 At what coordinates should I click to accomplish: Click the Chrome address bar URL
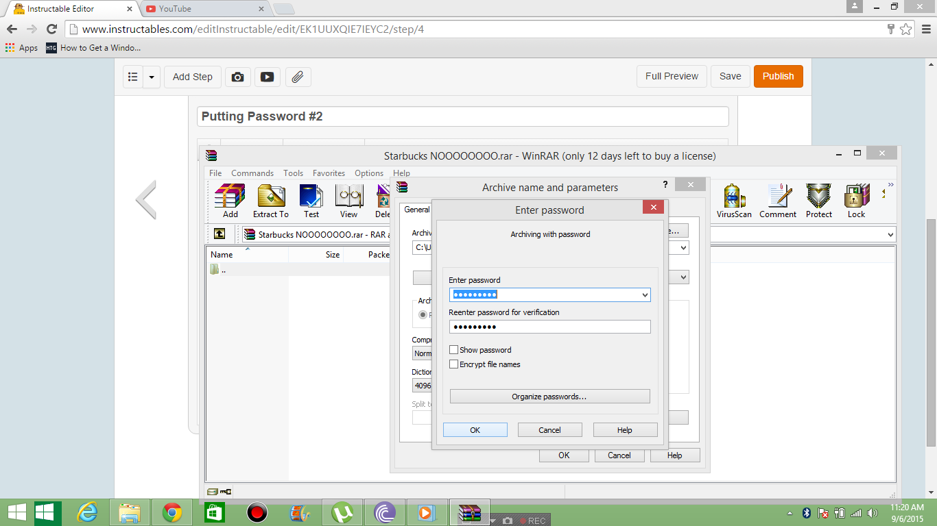(x=253, y=29)
